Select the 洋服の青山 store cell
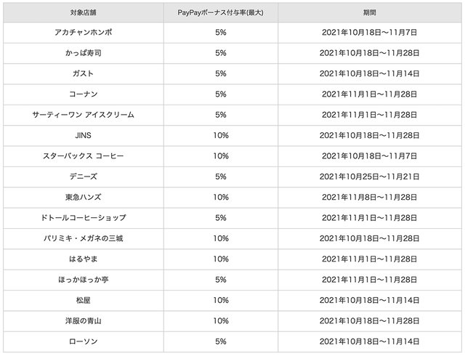This screenshot has height=356, width=465. [84, 320]
